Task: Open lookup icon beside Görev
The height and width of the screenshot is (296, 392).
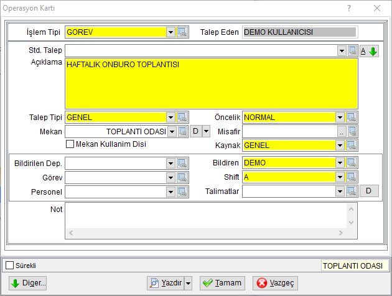Action: pos(182,178)
